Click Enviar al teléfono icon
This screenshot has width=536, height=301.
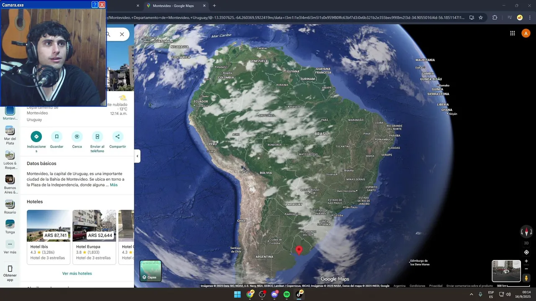click(97, 136)
